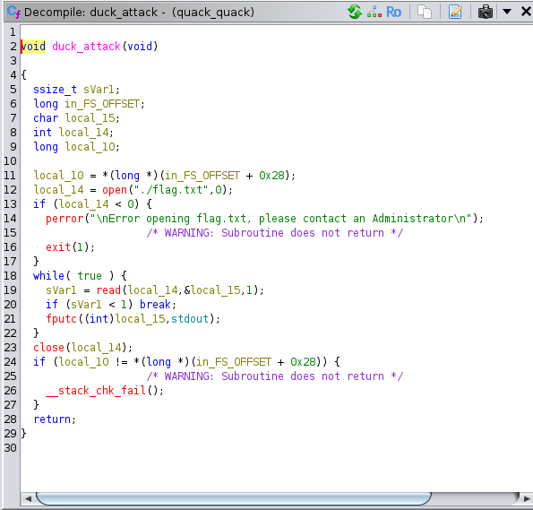533x510 pixels.
Task: Take a snapshot with the camera icon
Action: click(485, 12)
